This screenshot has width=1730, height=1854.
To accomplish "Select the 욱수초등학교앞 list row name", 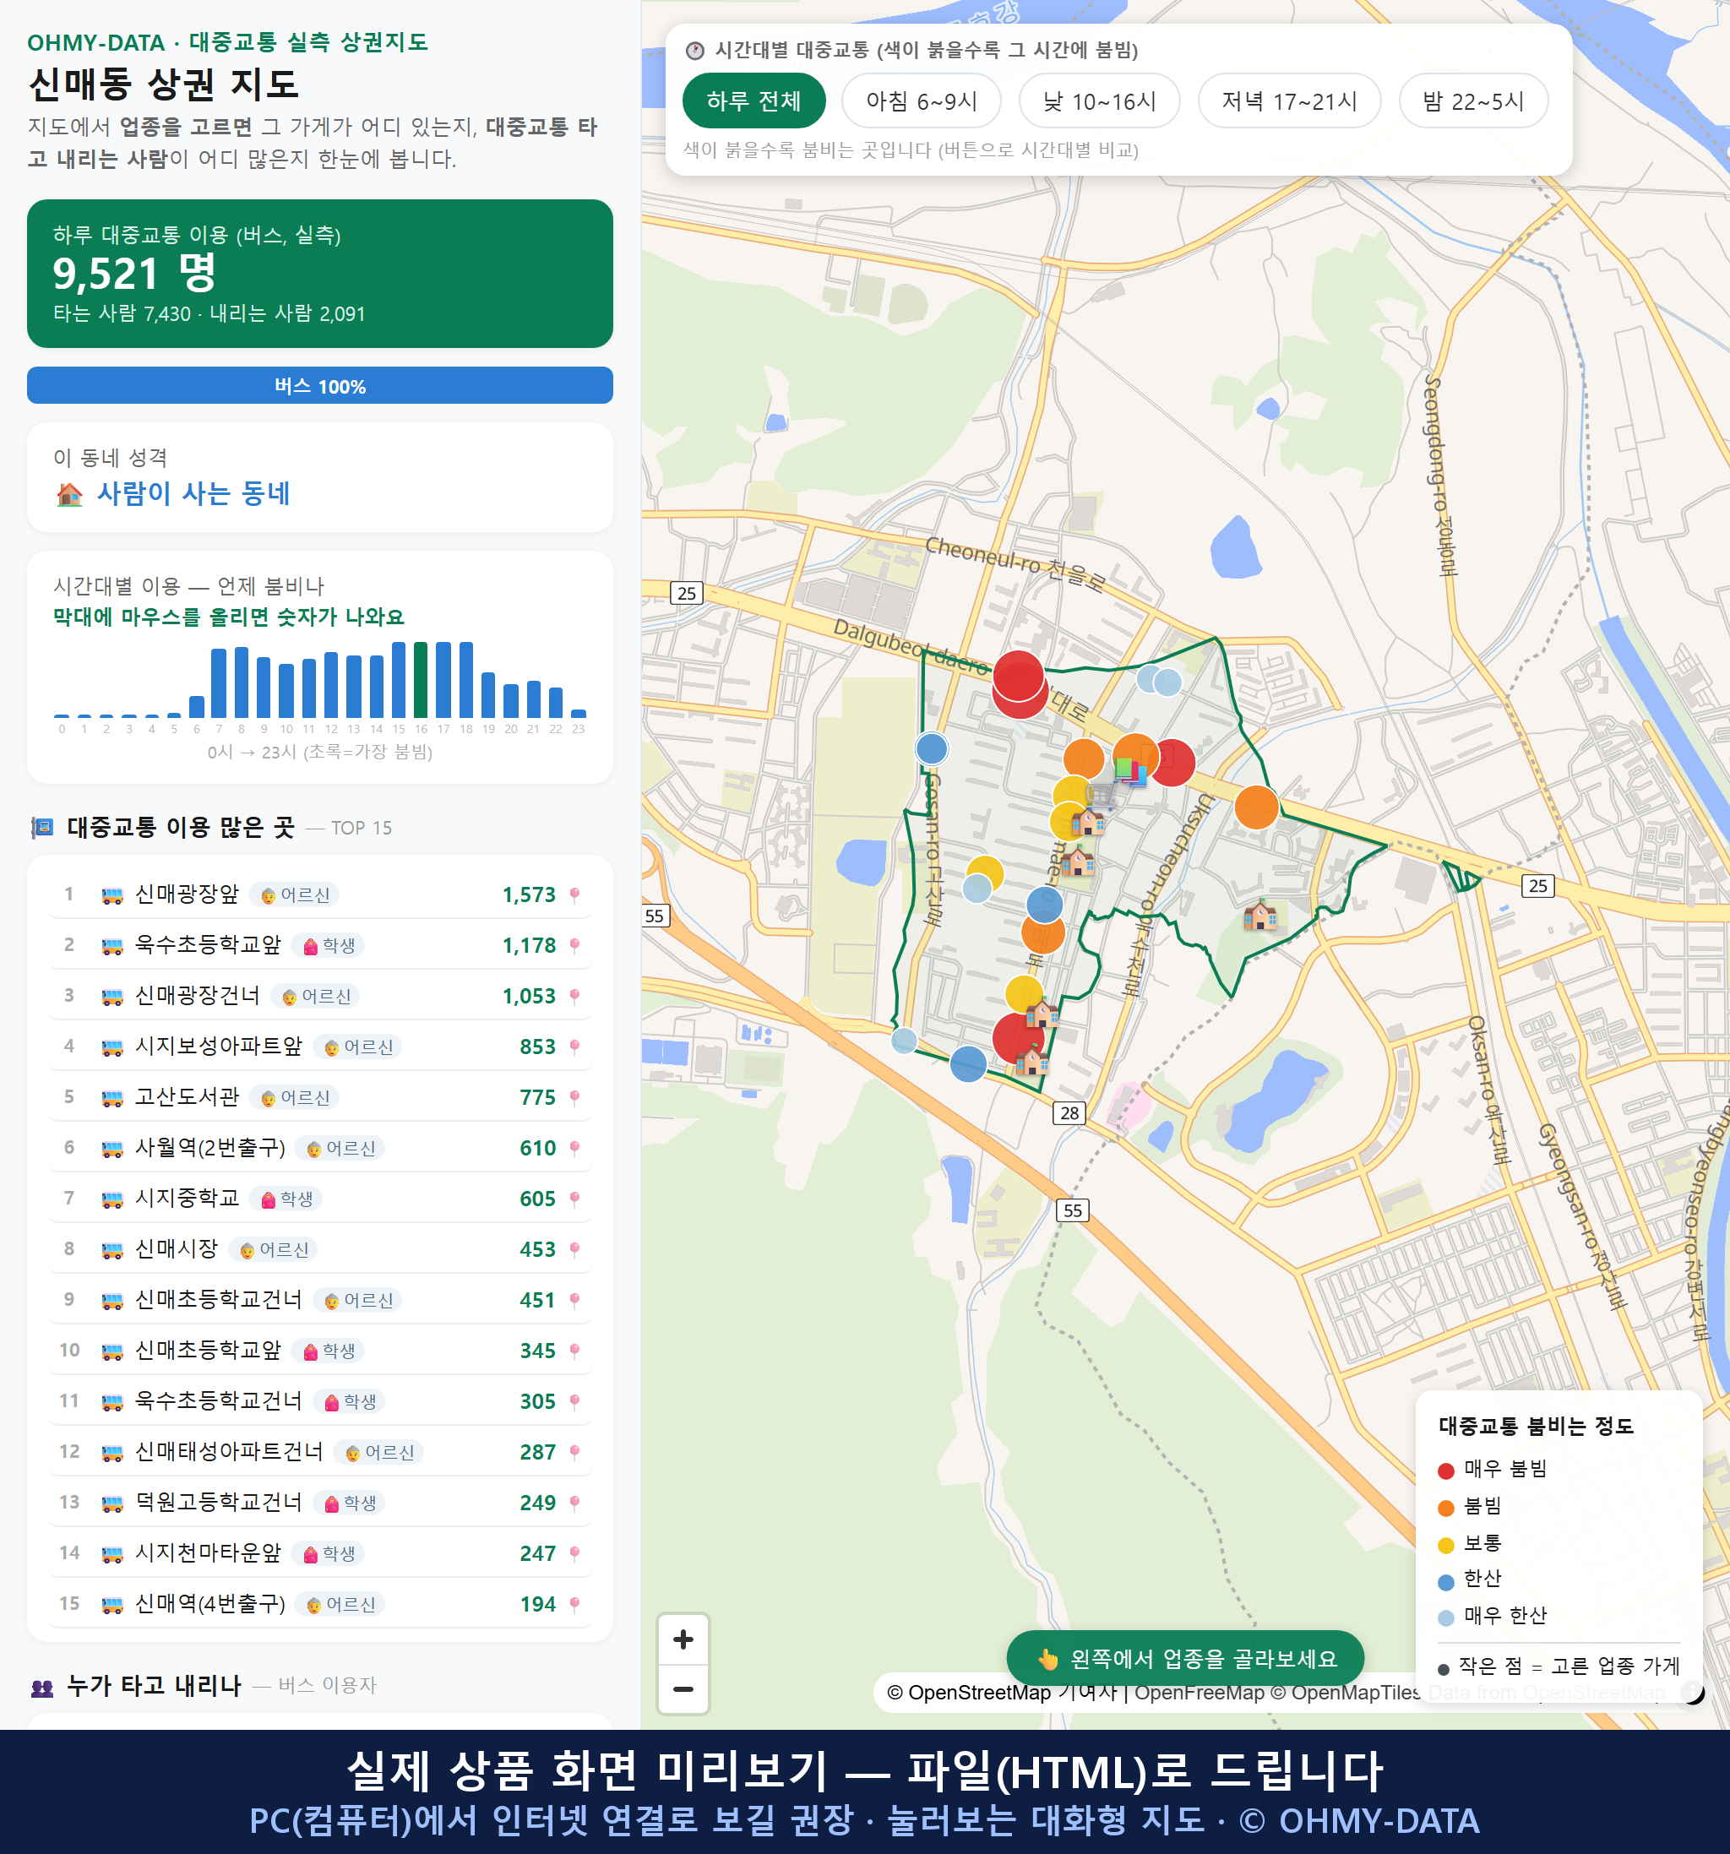I will pos(208,944).
